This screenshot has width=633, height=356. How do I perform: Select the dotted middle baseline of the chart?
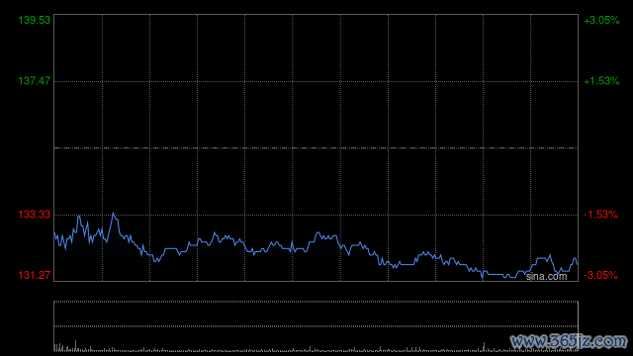pyautogui.click(x=316, y=148)
